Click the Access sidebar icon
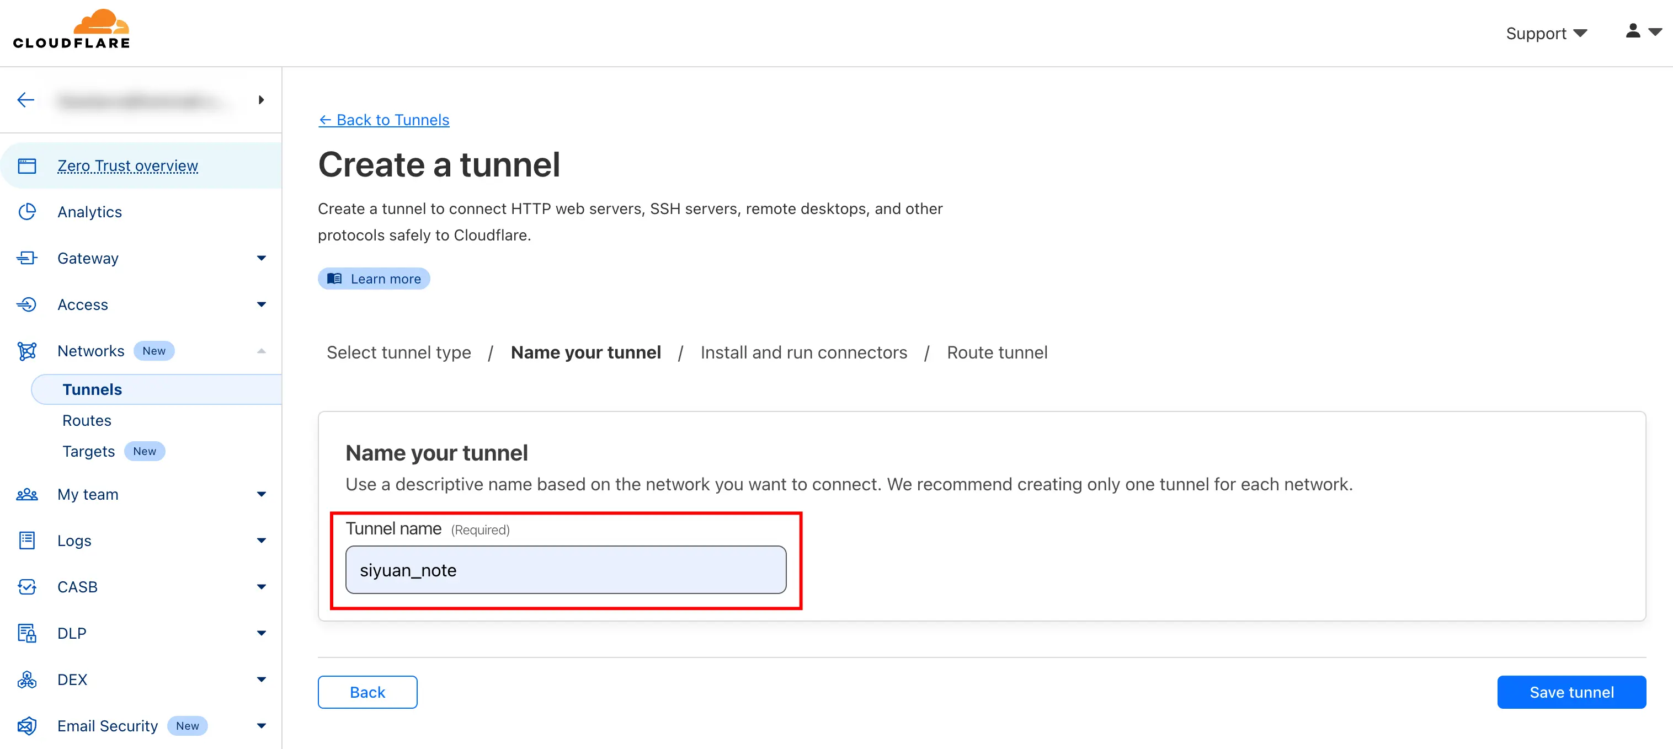 tap(27, 304)
